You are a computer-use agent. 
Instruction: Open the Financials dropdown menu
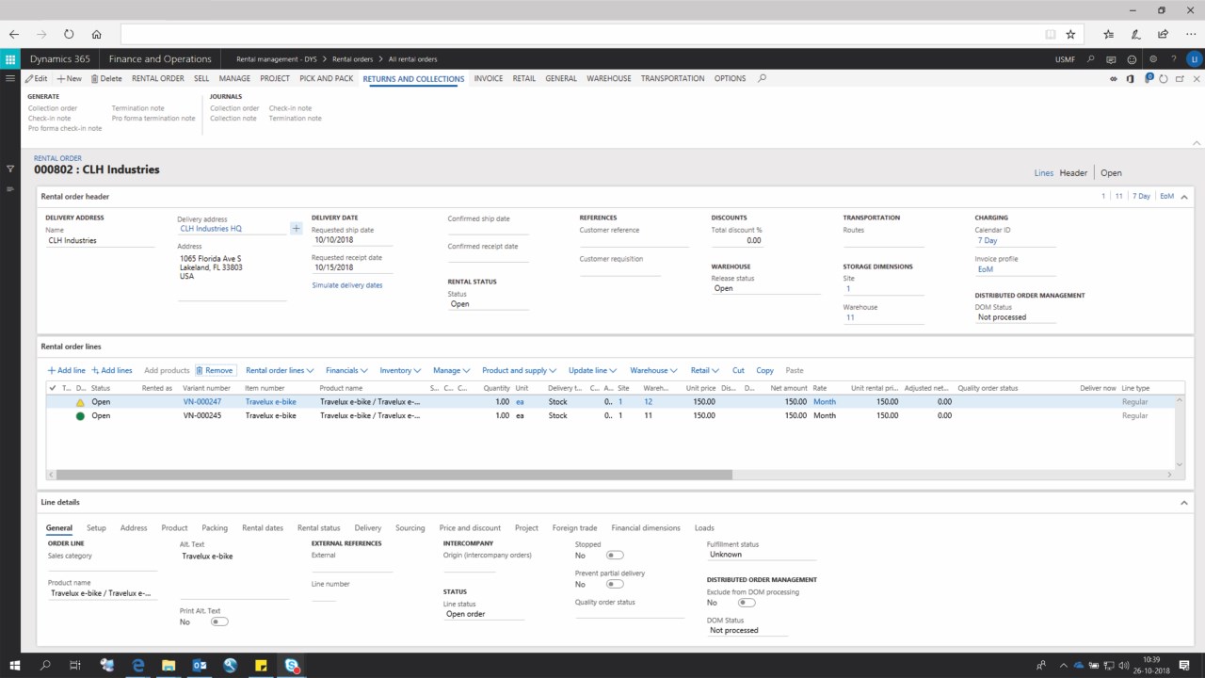tap(346, 370)
